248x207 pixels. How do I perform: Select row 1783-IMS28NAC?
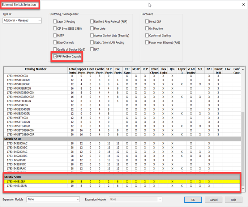click(122, 160)
